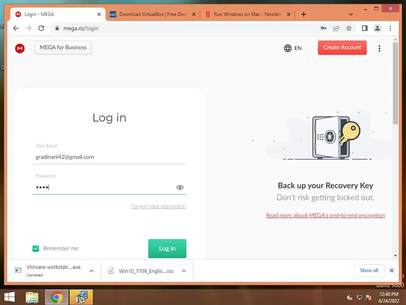Open the Windows Start button
The width and height of the screenshot is (406, 305).
pos(10,297)
